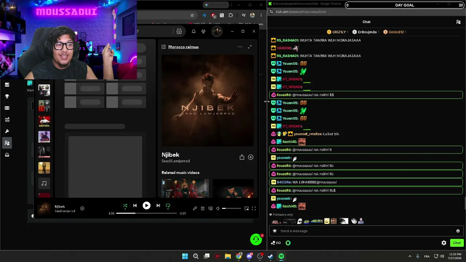Open Steam from the taskbar
This screenshot has width=466, height=262.
pyautogui.click(x=270, y=256)
